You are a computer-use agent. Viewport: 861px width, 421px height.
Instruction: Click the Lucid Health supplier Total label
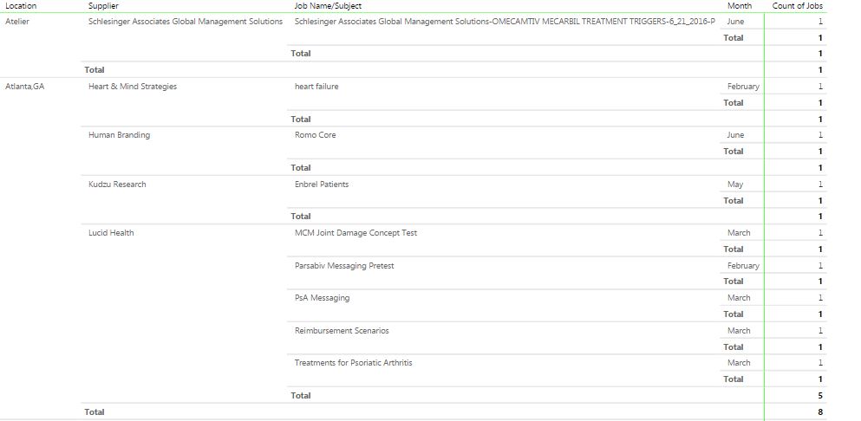301,395
